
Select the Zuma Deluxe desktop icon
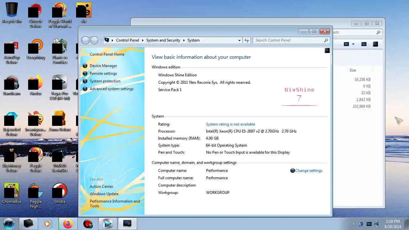coord(60,122)
